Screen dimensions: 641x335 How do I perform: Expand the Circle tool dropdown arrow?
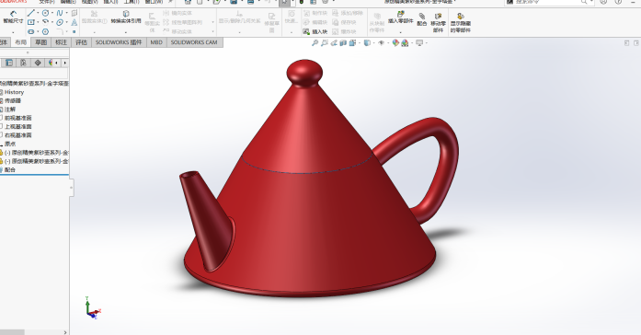(52, 13)
